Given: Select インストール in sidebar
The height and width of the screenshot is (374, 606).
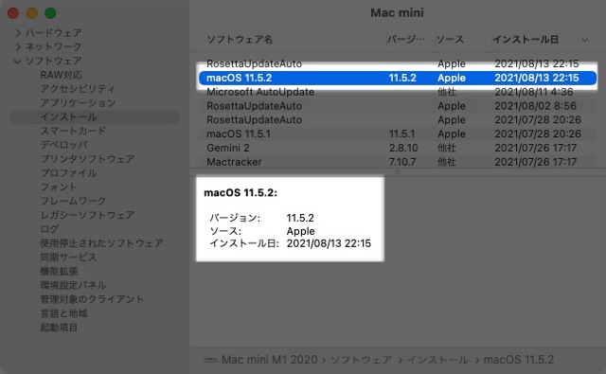Looking at the screenshot, I should pyautogui.click(x=95, y=117).
